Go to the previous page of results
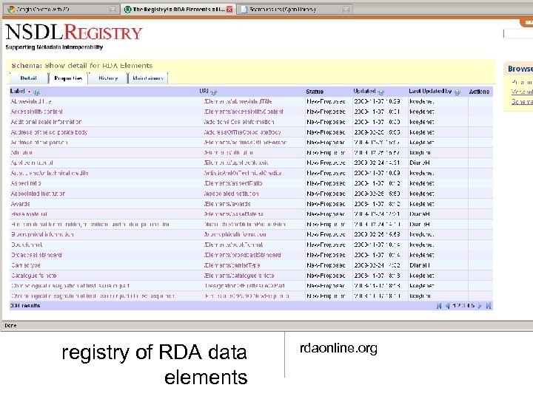 [x=447, y=306]
